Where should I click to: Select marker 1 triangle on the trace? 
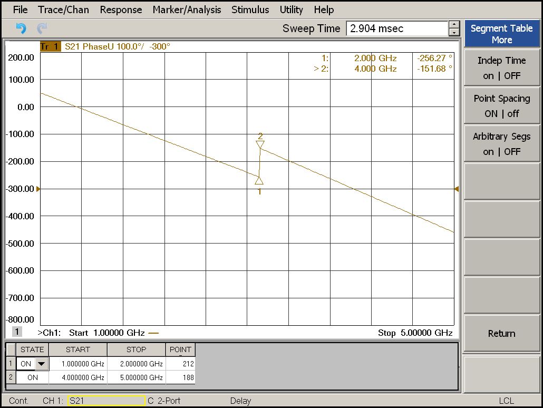tap(259, 181)
